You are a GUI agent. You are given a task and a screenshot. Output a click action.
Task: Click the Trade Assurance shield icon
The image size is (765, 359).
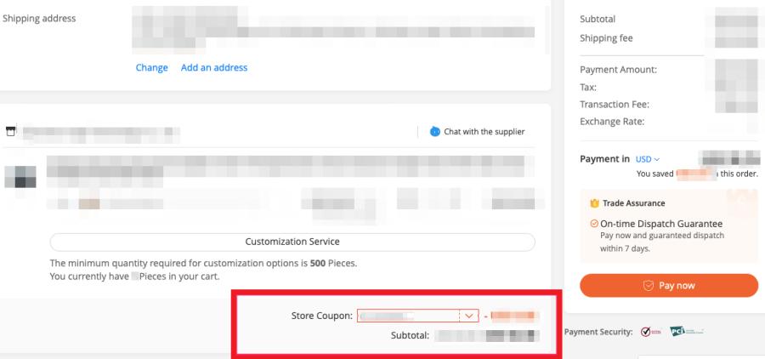tap(595, 203)
